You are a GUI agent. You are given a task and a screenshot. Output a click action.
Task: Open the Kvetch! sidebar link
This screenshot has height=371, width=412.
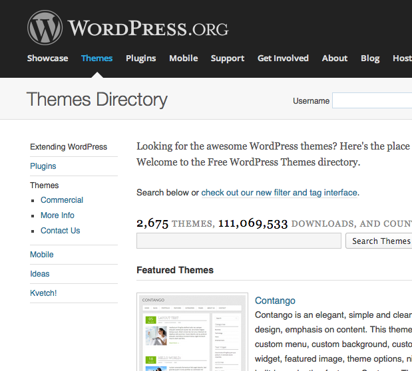[x=43, y=293]
